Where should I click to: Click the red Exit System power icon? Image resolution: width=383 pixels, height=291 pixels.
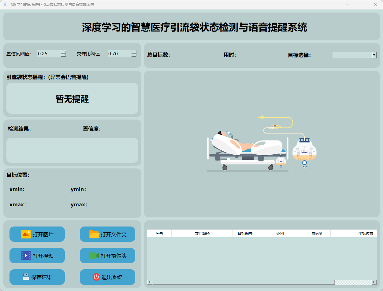click(x=96, y=277)
